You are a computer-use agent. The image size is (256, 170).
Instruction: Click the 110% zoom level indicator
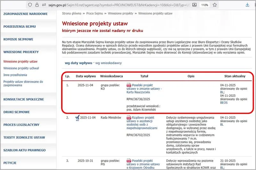tap(204, 5)
